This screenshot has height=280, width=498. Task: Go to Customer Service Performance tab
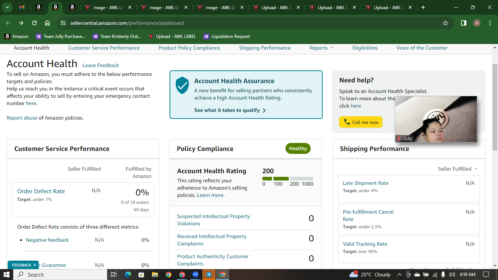pyautogui.click(x=104, y=48)
